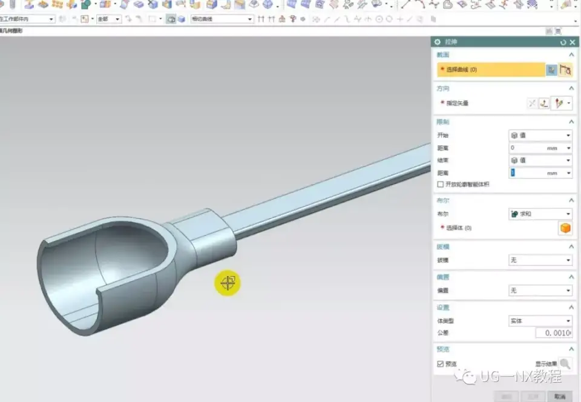
Task: Open the vector dialog icon beside 指定矢量
Action: [544, 104]
